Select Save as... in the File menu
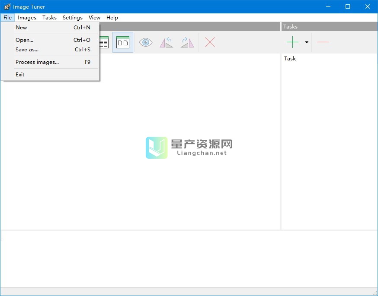The width and height of the screenshot is (378, 296). click(x=50, y=50)
